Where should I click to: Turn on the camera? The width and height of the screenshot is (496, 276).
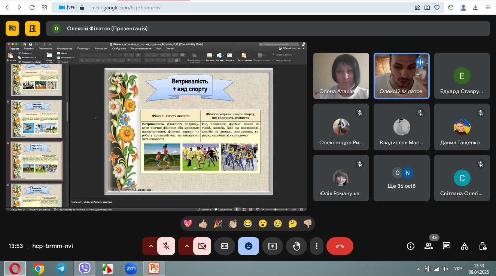pyautogui.click(x=202, y=246)
